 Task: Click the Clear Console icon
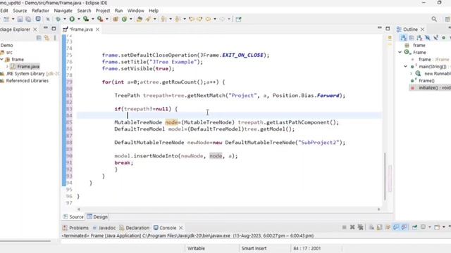pyautogui.click(x=371, y=227)
